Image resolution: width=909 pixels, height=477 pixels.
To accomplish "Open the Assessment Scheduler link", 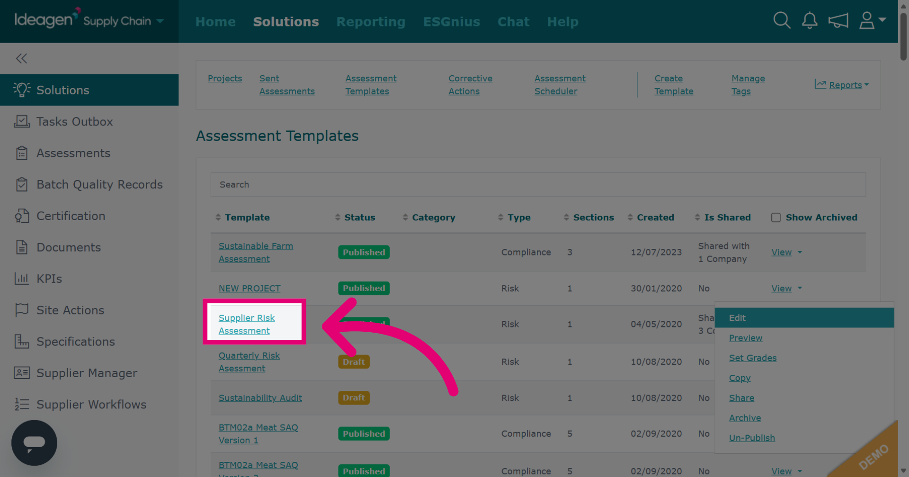I will 560,85.
